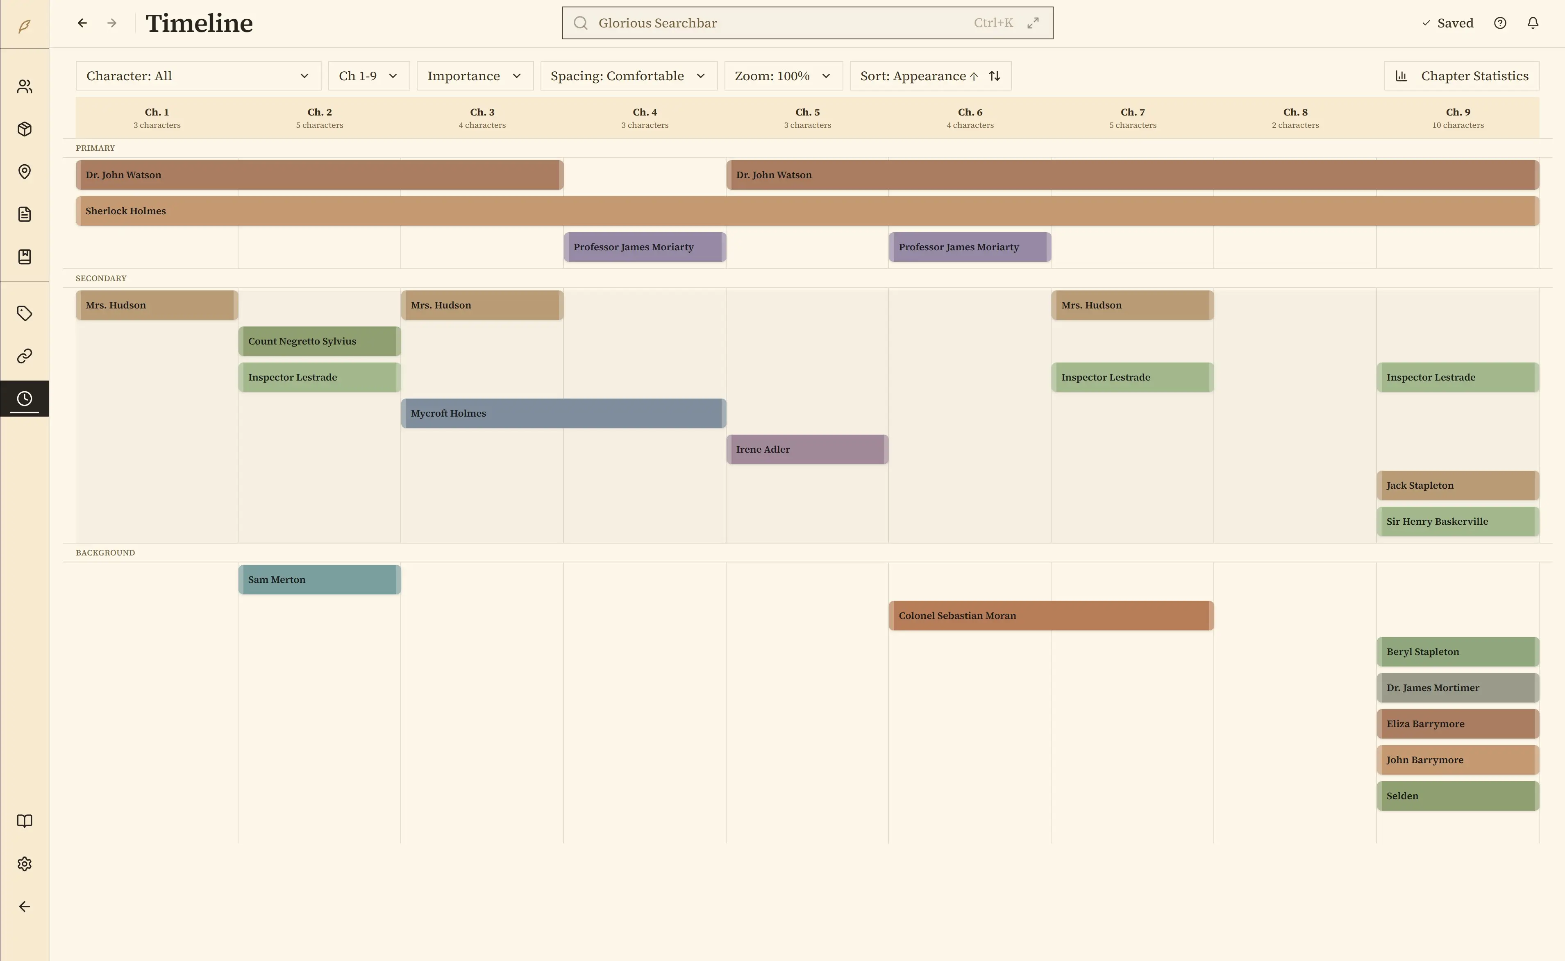
Task: Open the help question-mark icon
Action: (x=1501, y=23)
